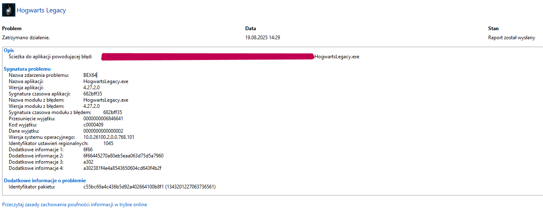Select the Data column header

(251, 29)
